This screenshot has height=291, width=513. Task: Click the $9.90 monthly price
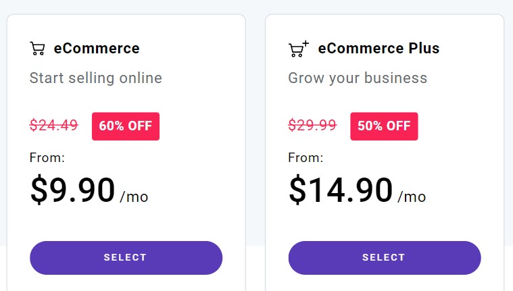click(x=72, y=190)
